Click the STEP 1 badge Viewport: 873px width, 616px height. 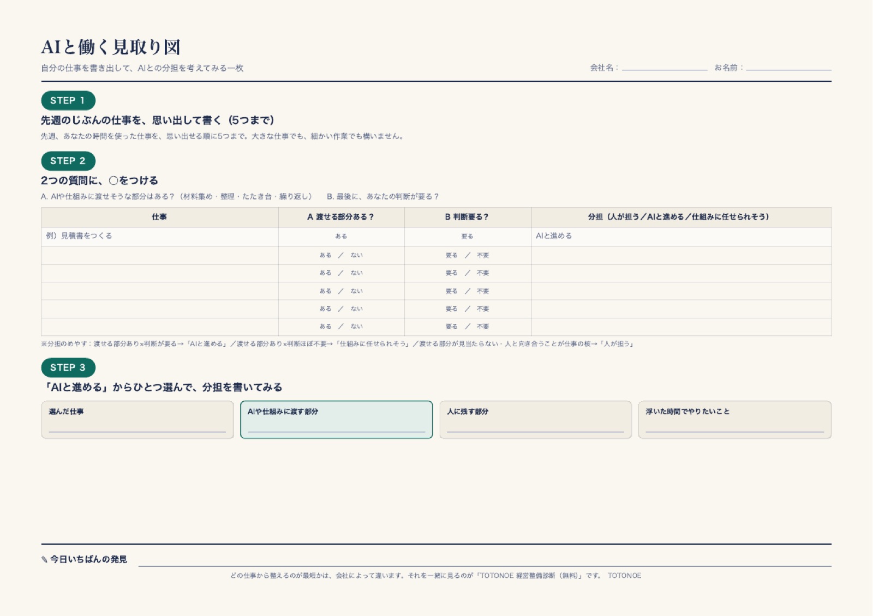tap(68, 100)
